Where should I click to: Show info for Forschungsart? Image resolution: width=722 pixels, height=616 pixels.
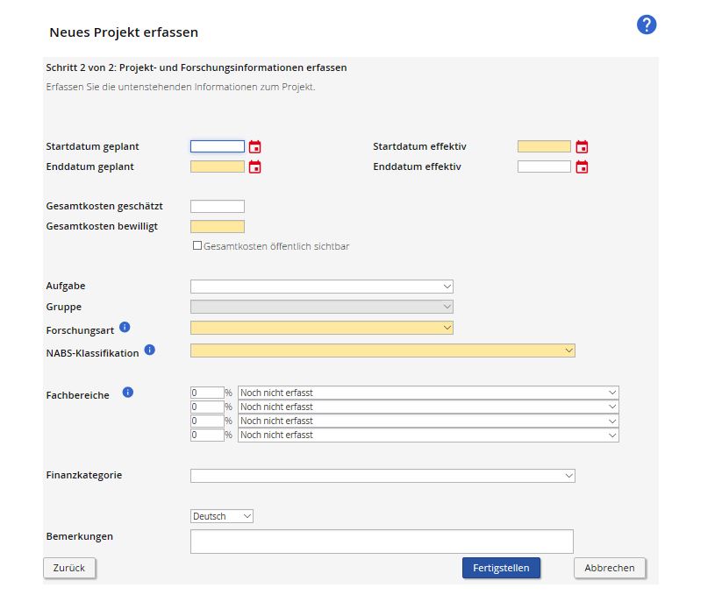[125, 327]
